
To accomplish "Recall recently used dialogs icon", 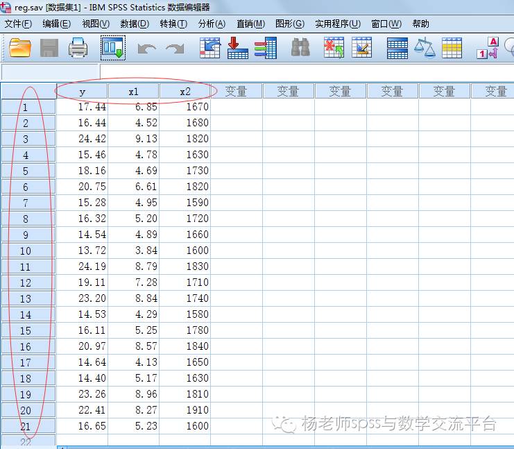I will click(x=113, y=48).
